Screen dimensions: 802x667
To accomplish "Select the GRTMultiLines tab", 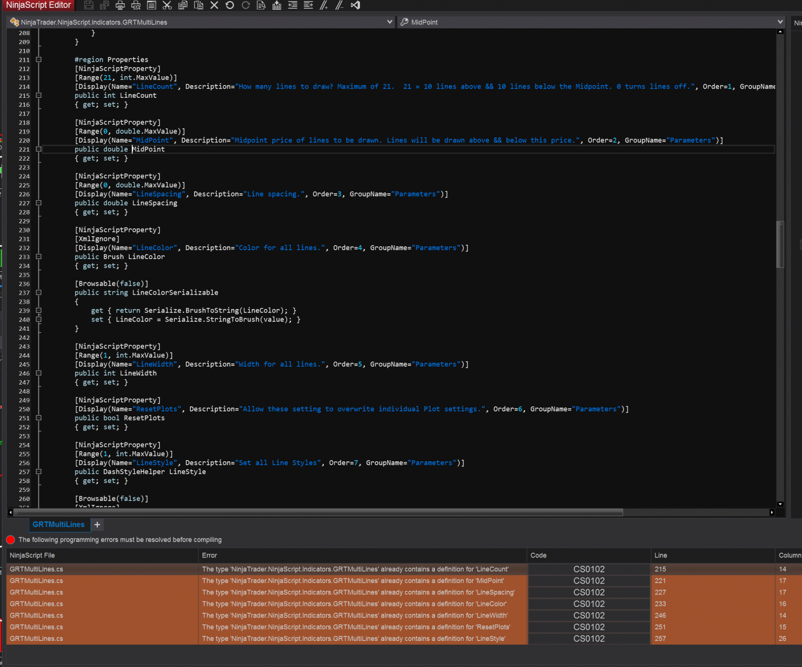I will [x=58, y=525].
